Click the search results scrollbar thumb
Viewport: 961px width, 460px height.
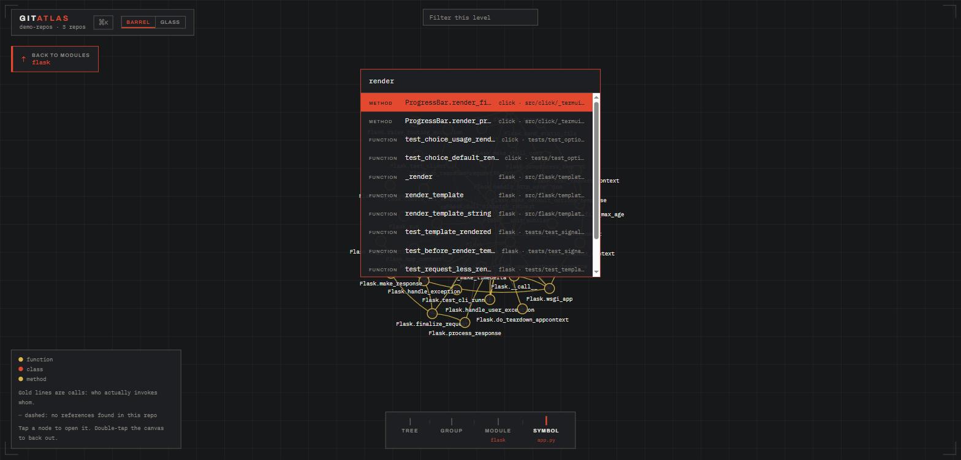[596, 170]
